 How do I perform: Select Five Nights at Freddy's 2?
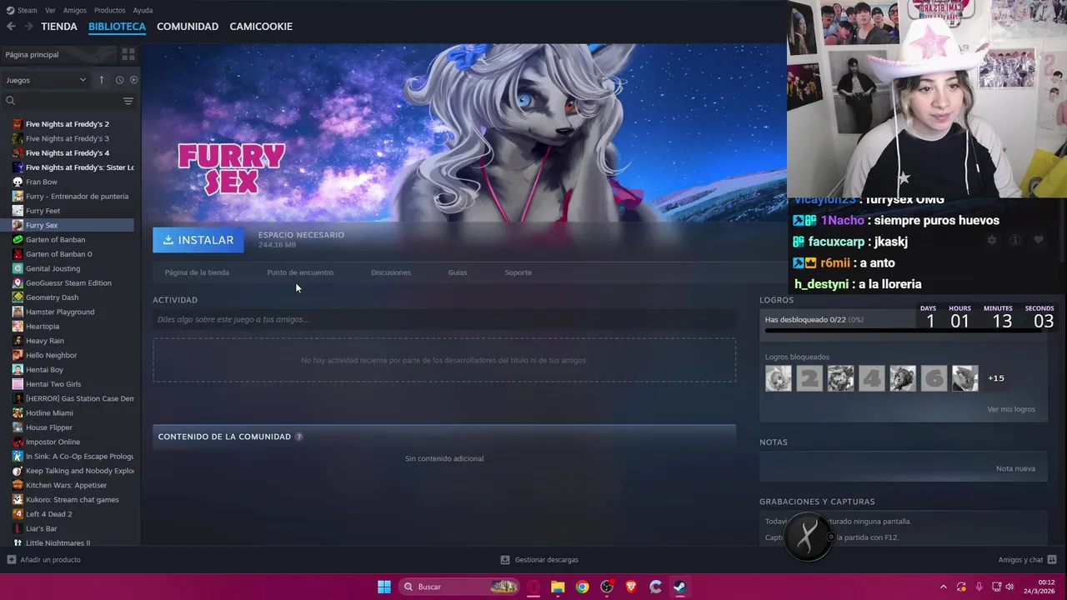68,124
